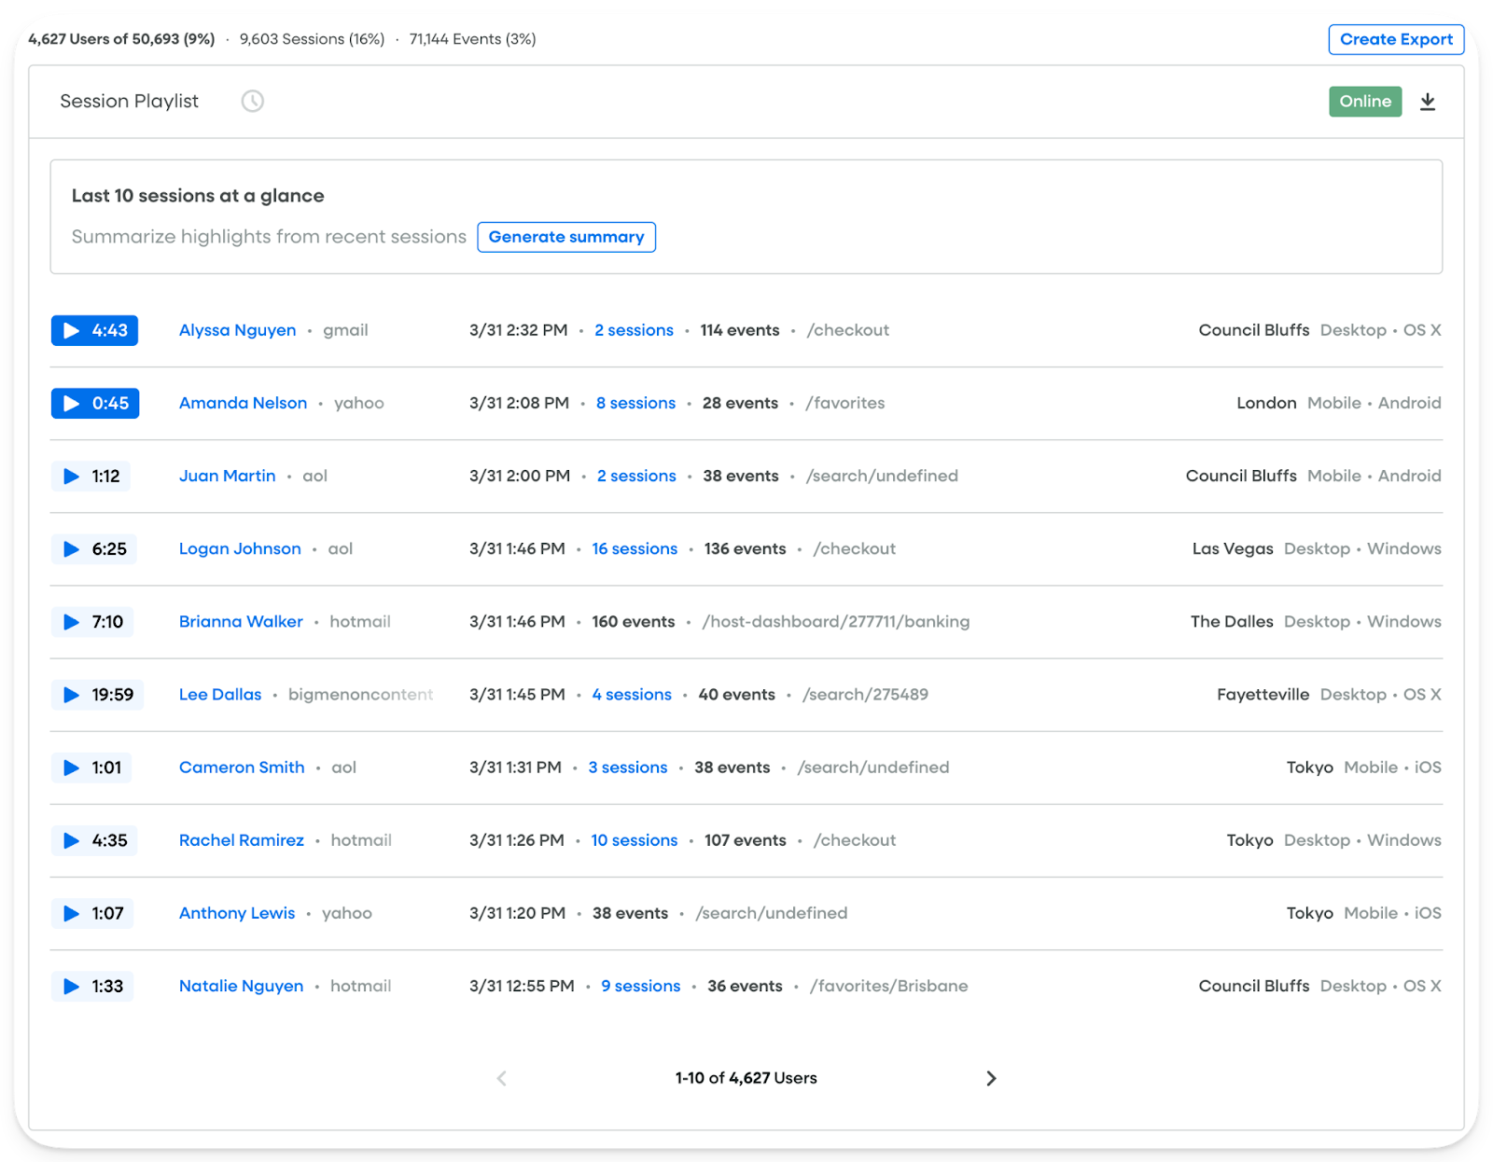
Task: Click the Generate summary button
Action: coord(566,237)
